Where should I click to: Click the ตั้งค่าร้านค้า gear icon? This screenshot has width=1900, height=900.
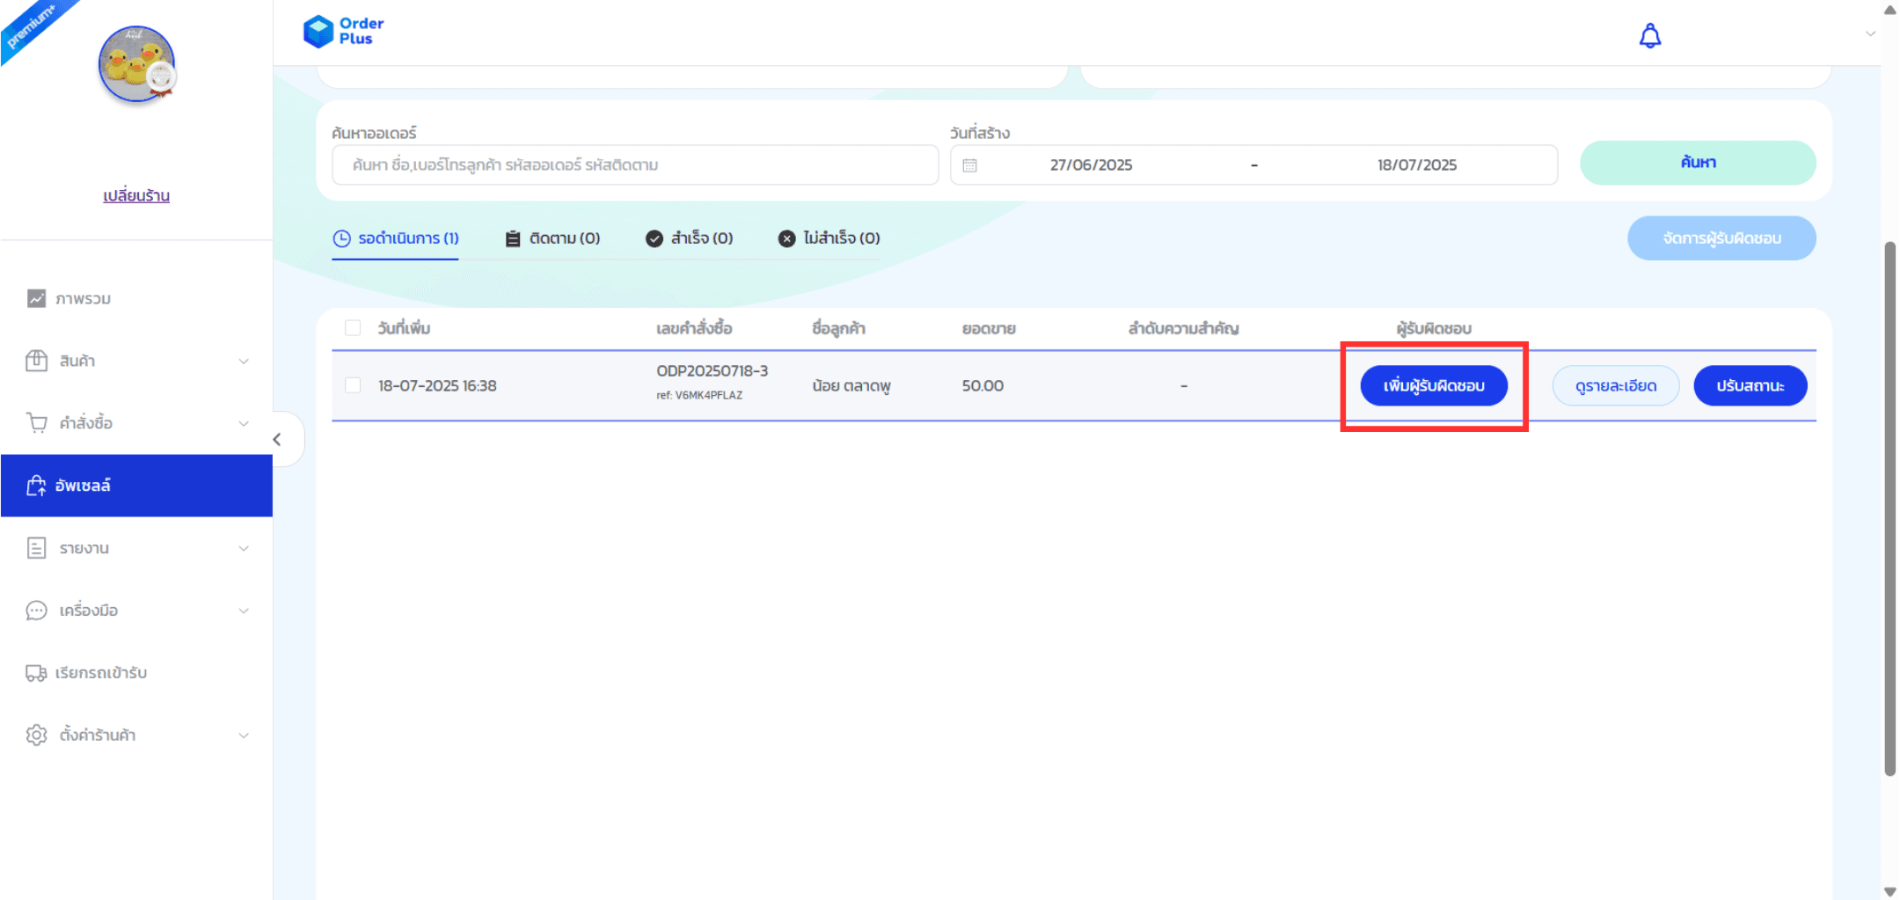pos(36,735)
